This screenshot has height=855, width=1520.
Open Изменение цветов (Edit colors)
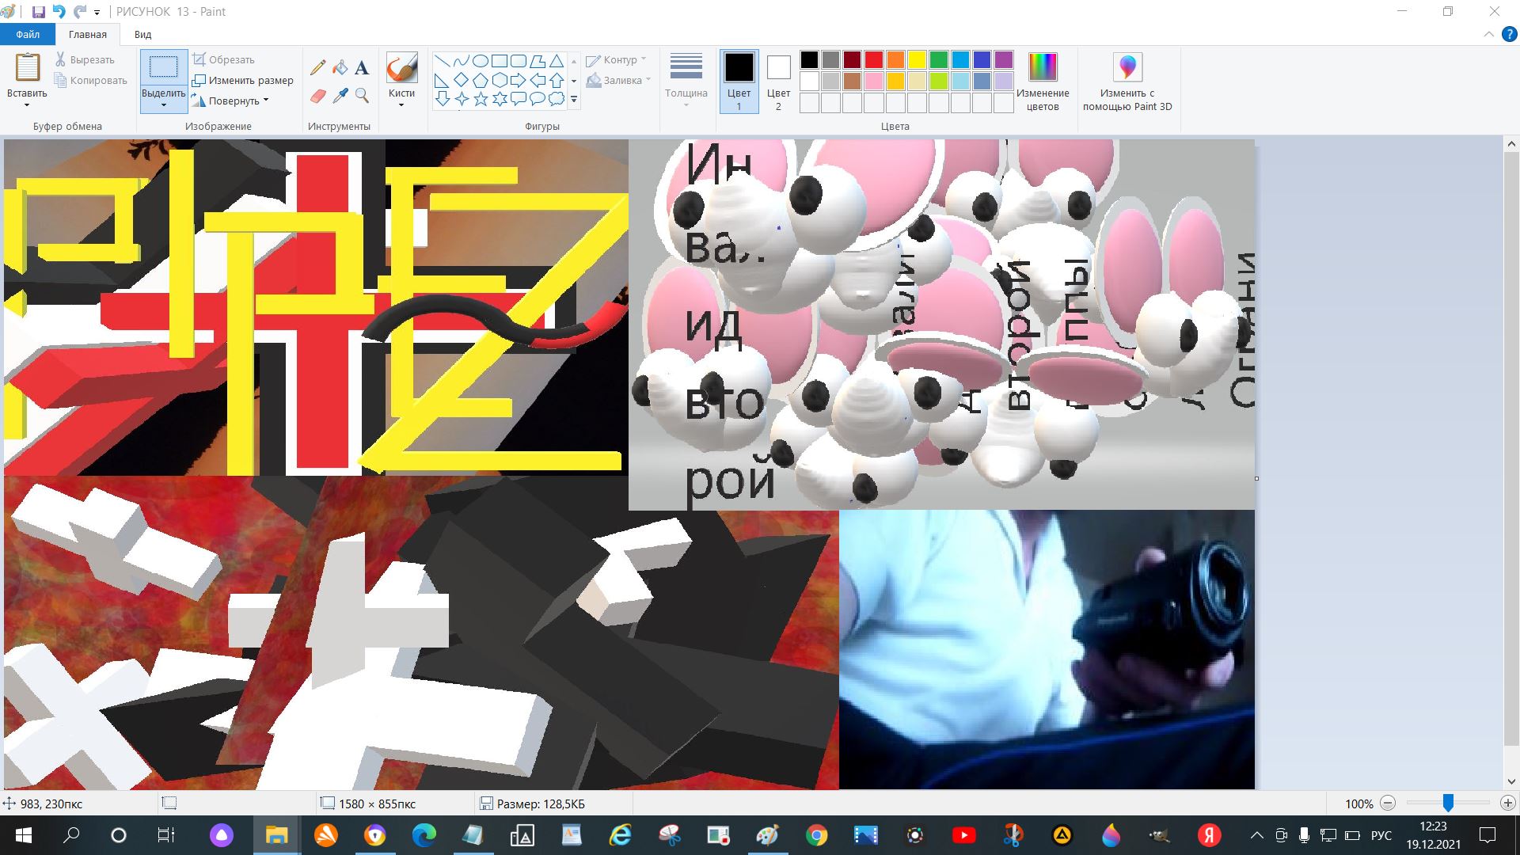(x=1043, y=82)
